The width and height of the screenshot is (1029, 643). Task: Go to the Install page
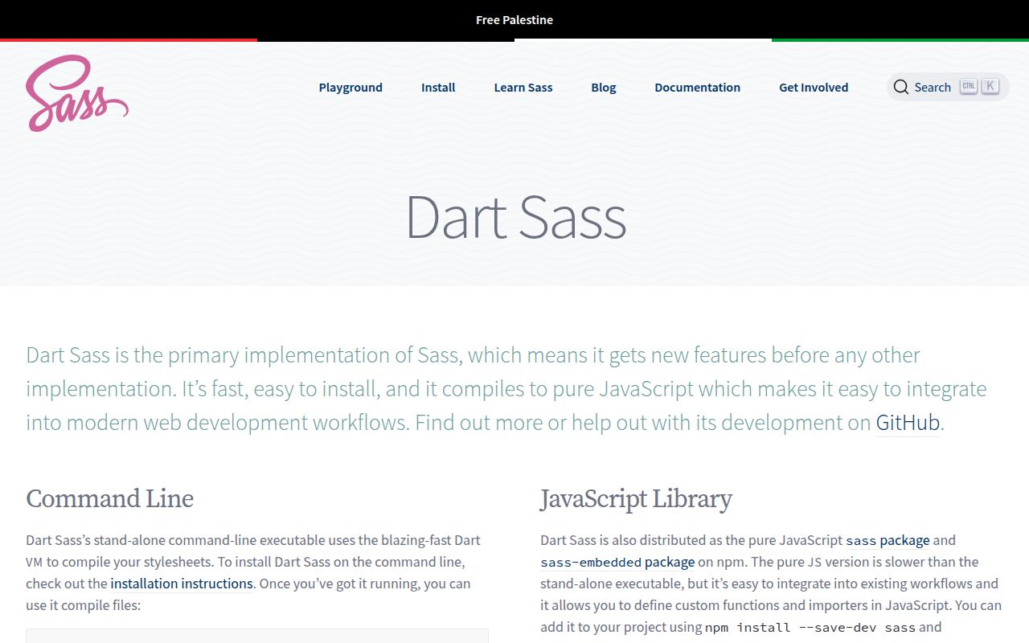438,88
